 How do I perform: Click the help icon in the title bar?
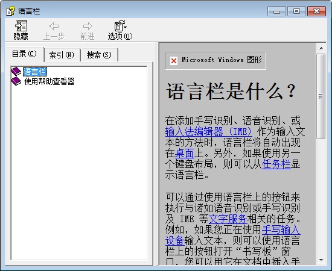10,11
